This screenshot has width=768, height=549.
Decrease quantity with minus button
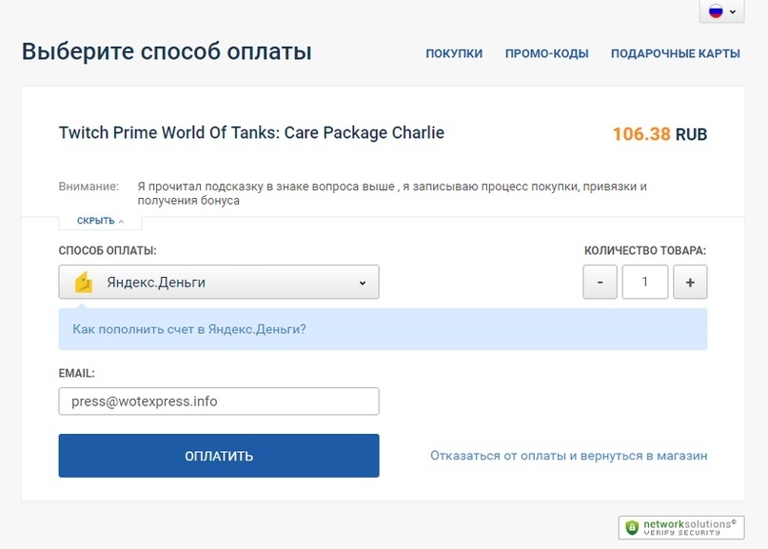[x=600, y=283]
